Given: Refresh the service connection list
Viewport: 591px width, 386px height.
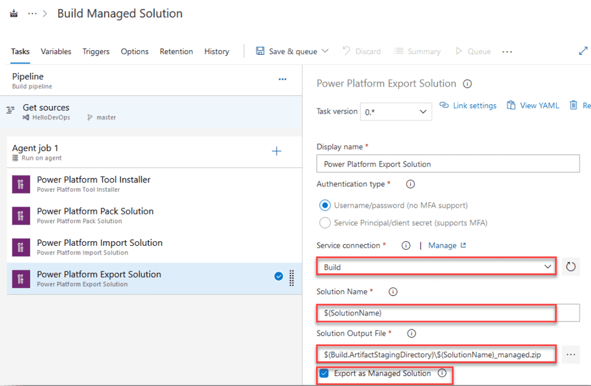Looking at the screenshot, I should pos(571,266).
